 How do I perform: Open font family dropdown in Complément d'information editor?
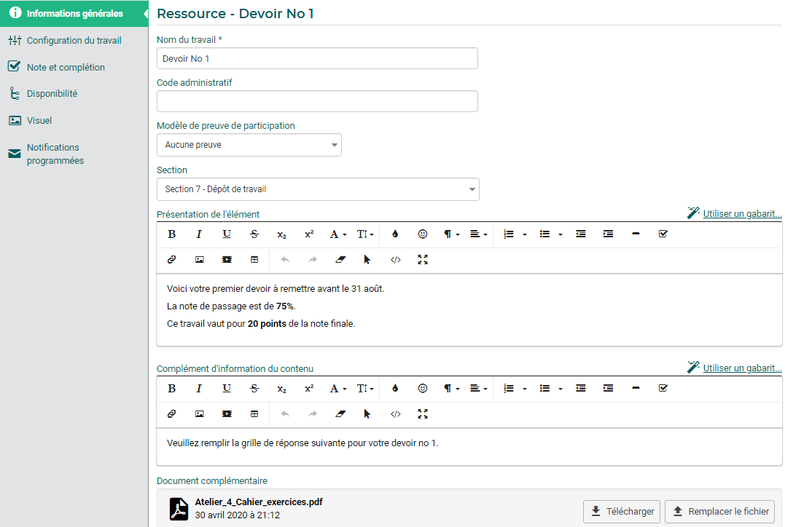[338, 389]
